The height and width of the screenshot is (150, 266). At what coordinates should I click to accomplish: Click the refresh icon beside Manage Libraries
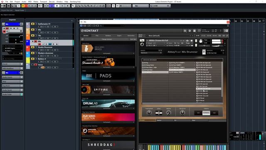coord(82,39)
